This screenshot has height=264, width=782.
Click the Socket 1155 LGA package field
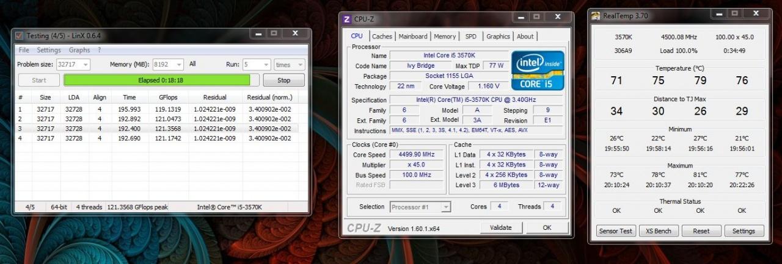click(x=448, y=76)
